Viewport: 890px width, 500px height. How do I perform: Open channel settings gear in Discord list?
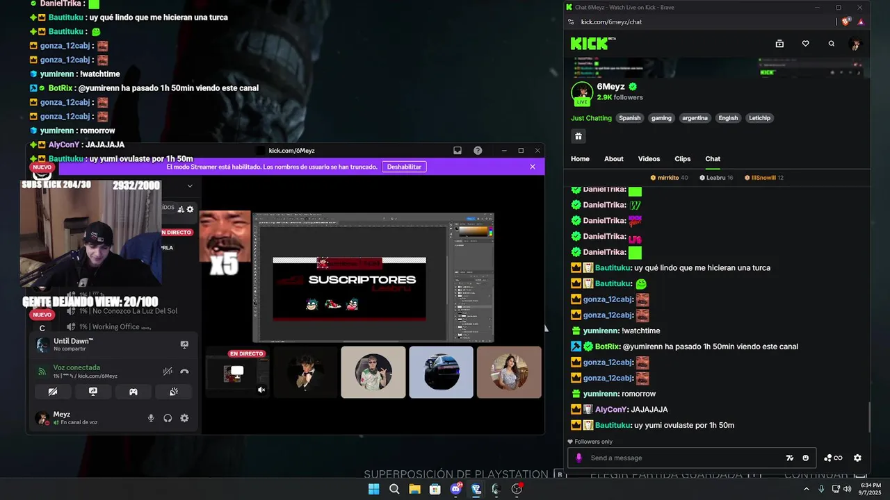[x=191, y=209]
